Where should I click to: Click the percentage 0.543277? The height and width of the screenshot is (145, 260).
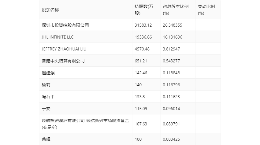(171, 61)
